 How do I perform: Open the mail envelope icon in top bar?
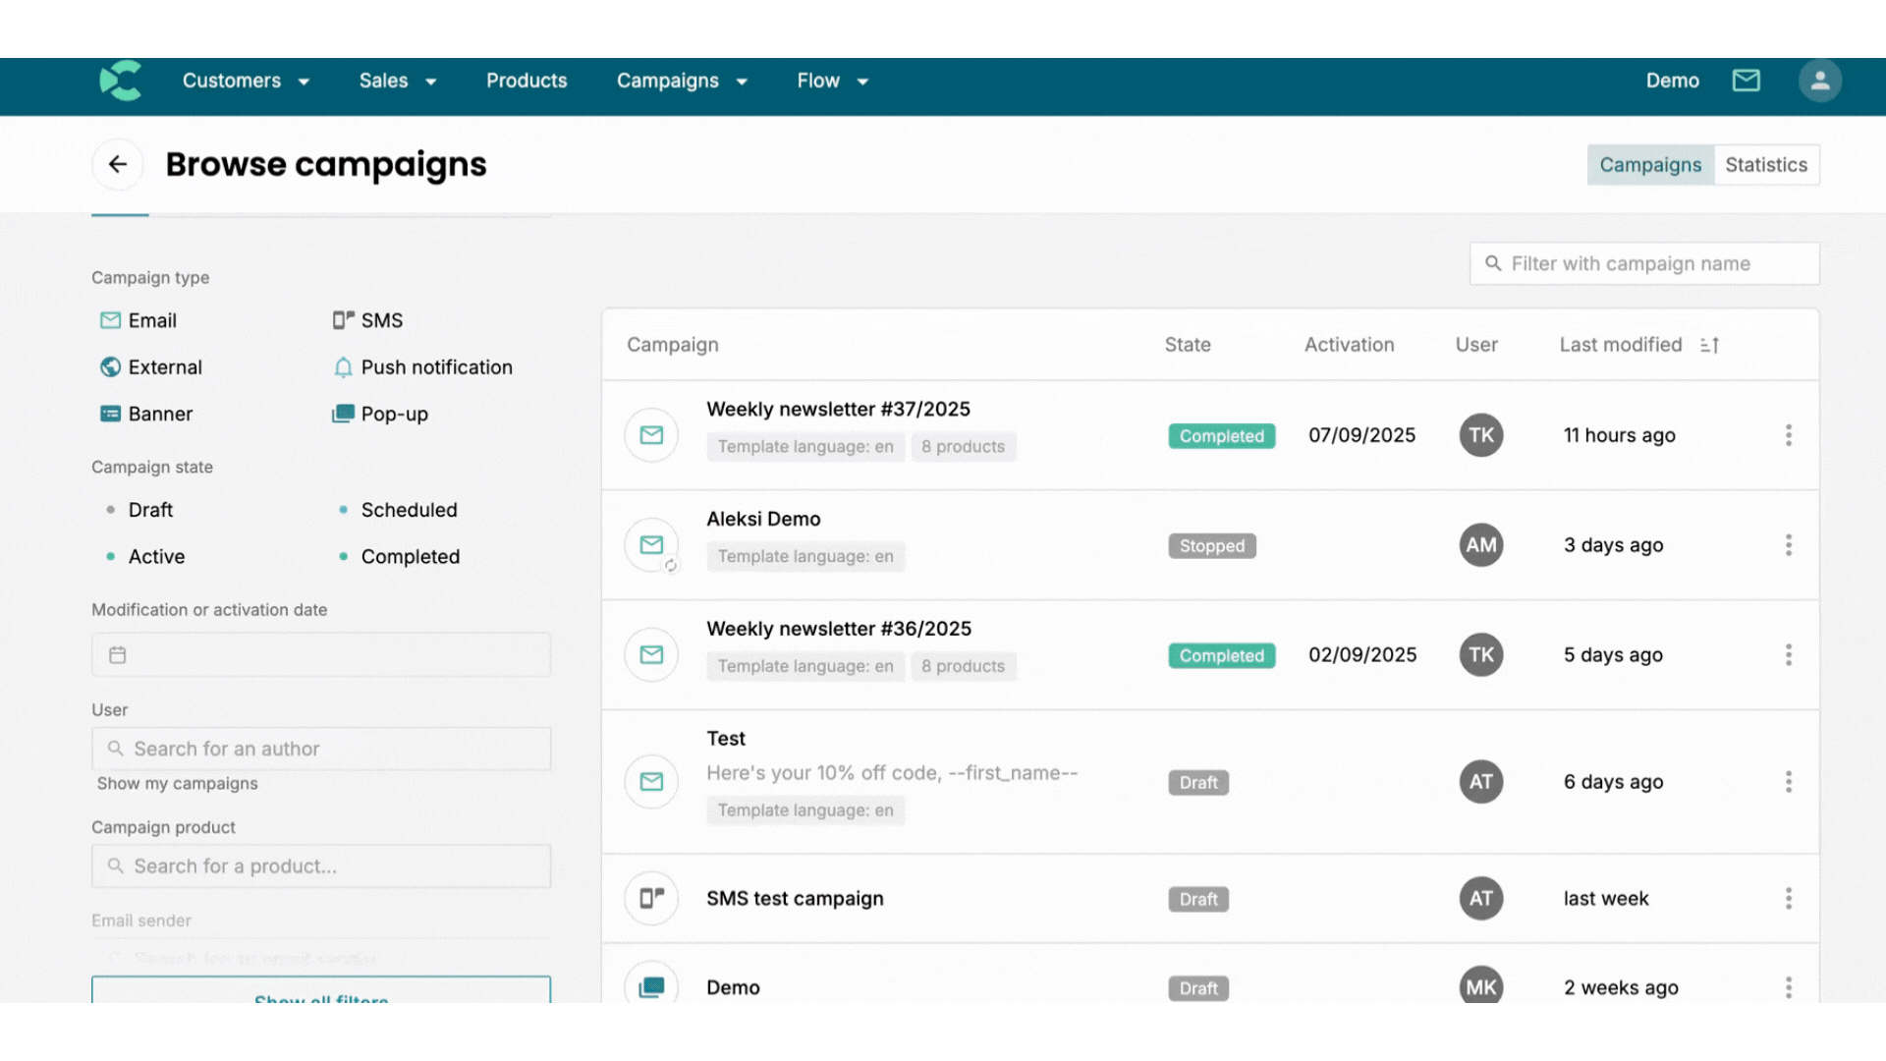1746,81
